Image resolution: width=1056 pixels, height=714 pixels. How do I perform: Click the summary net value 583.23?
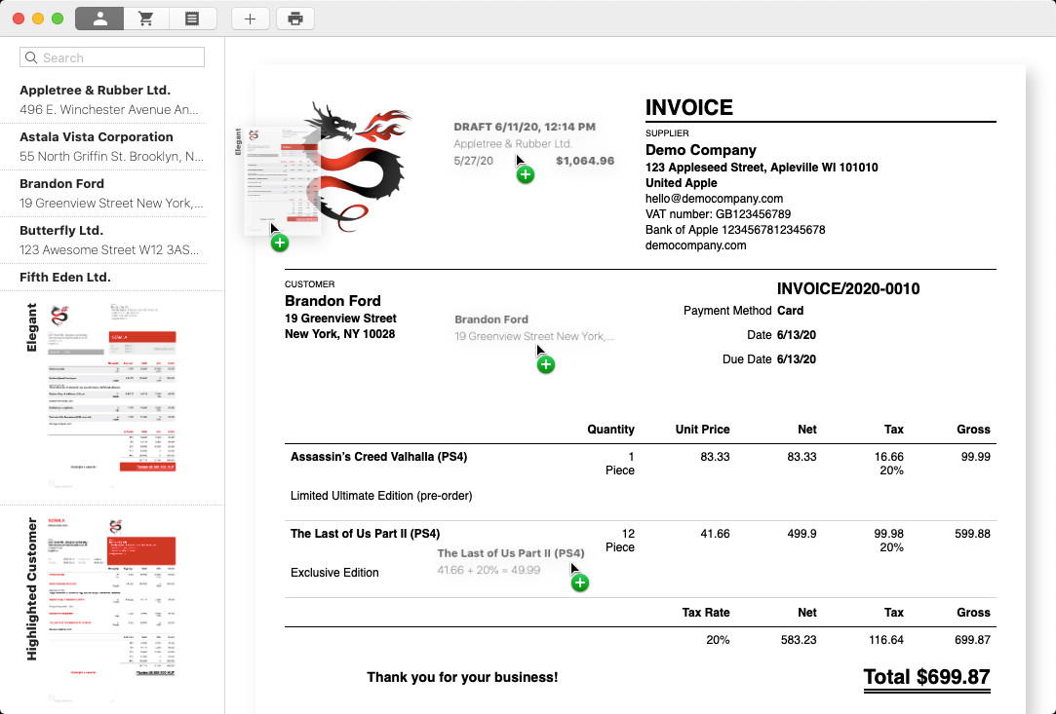point(799,640)
